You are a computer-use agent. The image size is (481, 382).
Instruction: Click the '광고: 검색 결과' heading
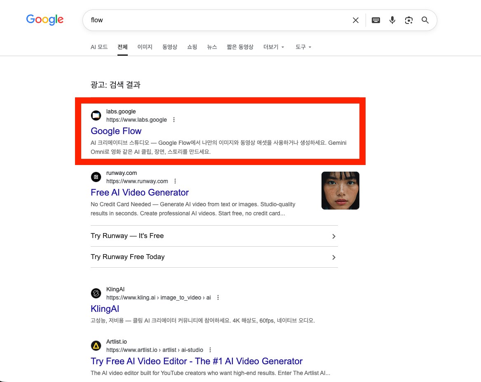pos(115,85)
